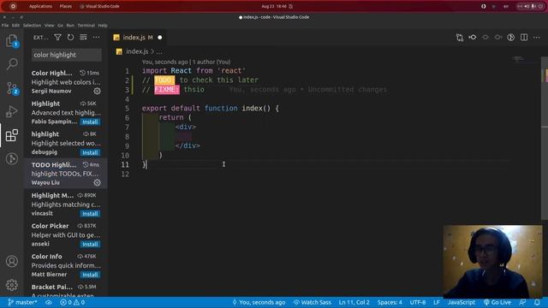Change language mode JavaScript

pos(462,302)
